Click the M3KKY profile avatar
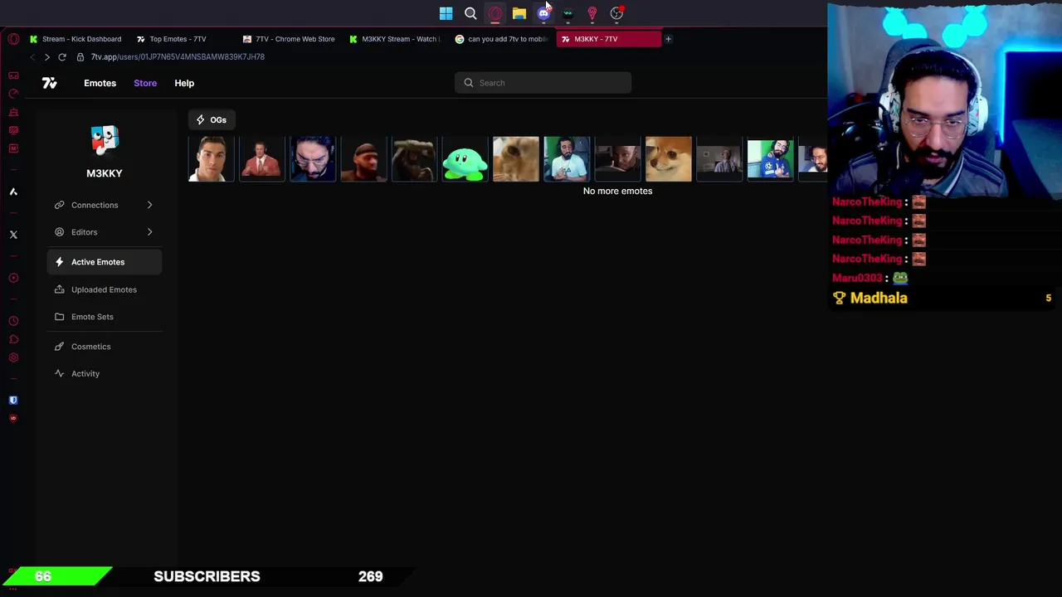 pos(105,141)
